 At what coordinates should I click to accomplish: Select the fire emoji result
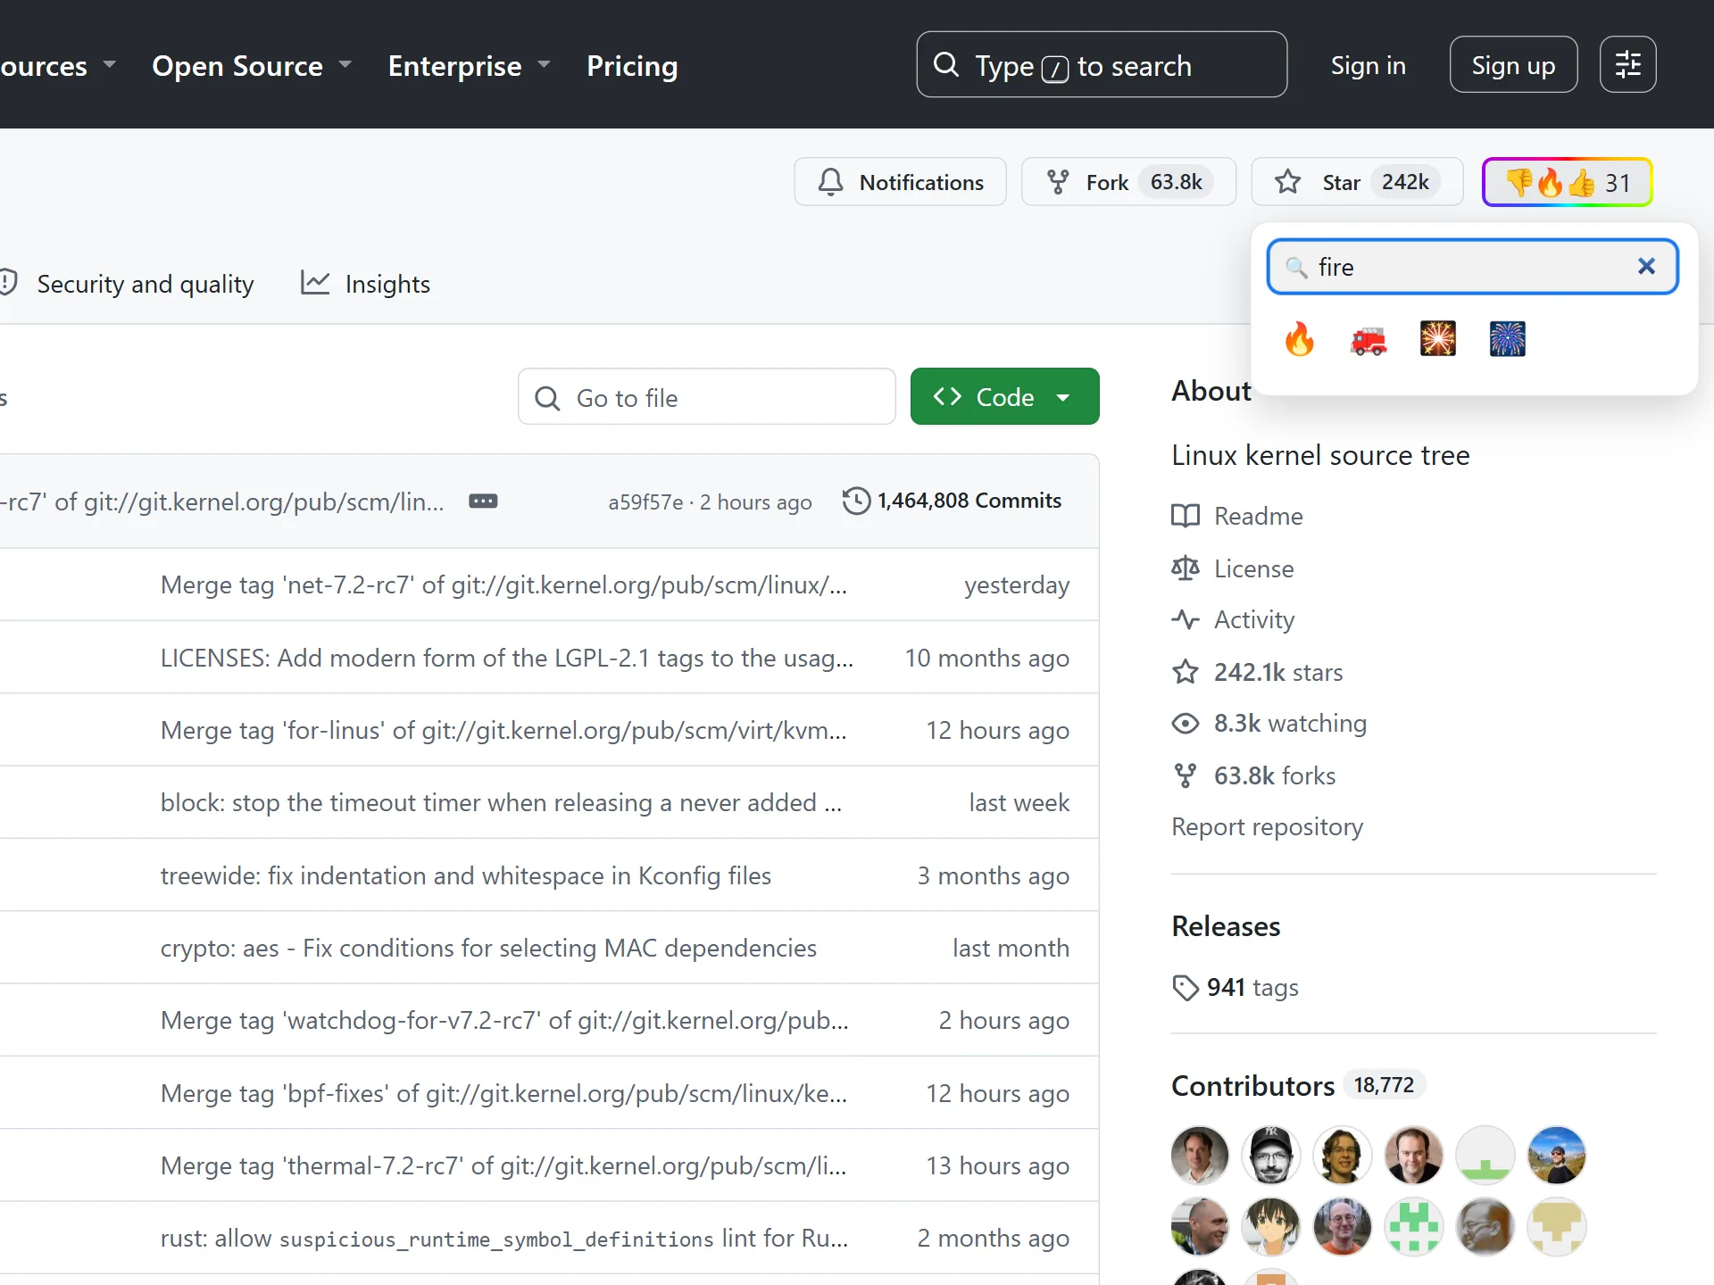(1299, 339)
